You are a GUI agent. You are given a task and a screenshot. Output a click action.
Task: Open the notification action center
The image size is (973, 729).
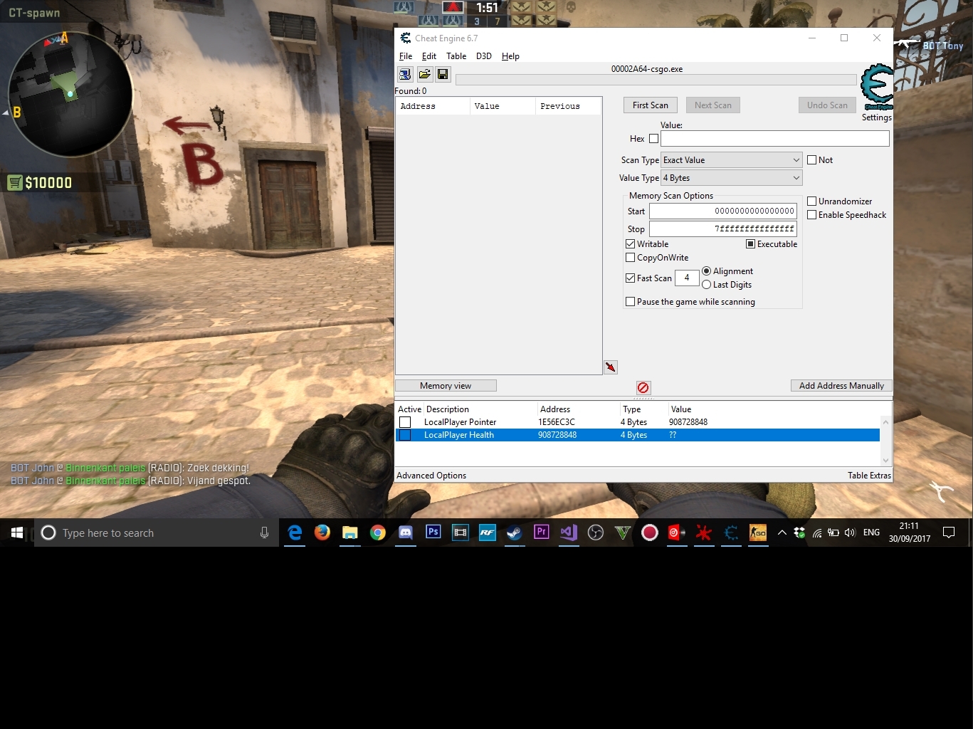click(949, 533)
